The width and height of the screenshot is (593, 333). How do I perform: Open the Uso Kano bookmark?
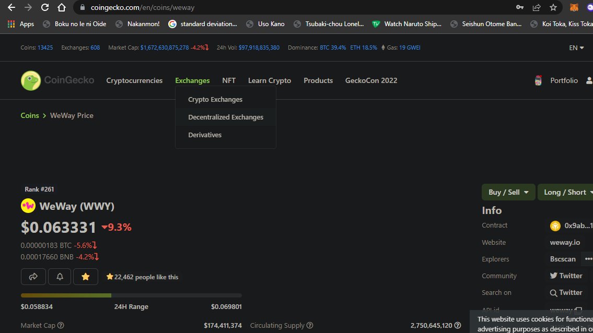(265, 24)
